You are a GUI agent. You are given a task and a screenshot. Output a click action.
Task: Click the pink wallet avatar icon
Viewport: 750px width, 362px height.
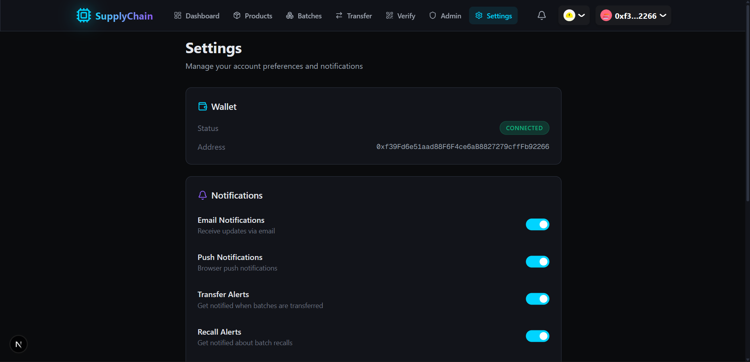coord(606,16)
